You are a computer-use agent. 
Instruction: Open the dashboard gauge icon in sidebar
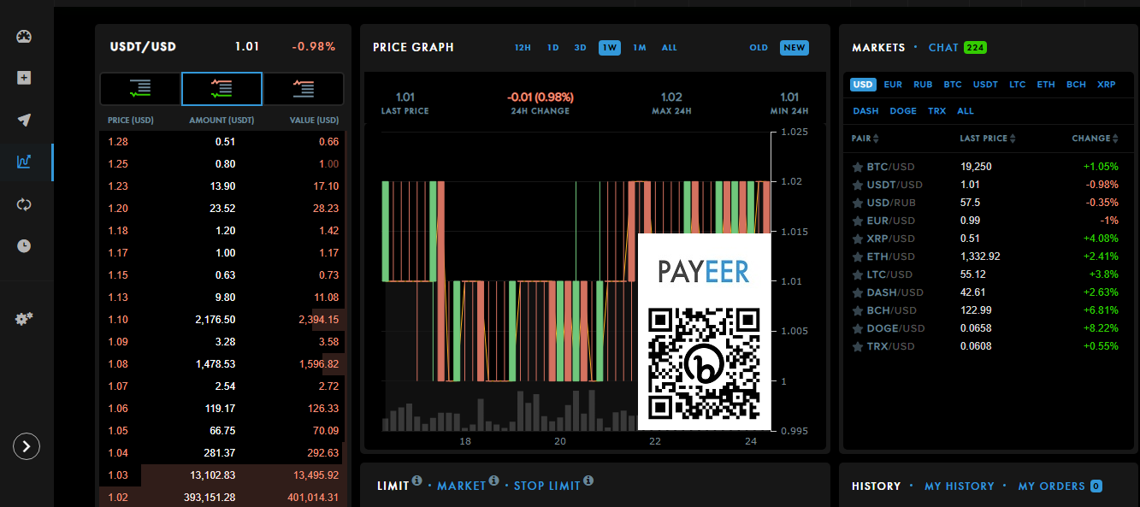point(24,37)
